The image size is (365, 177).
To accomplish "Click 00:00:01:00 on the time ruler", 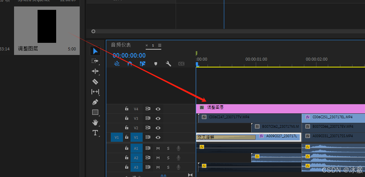I will coord(256,59).
